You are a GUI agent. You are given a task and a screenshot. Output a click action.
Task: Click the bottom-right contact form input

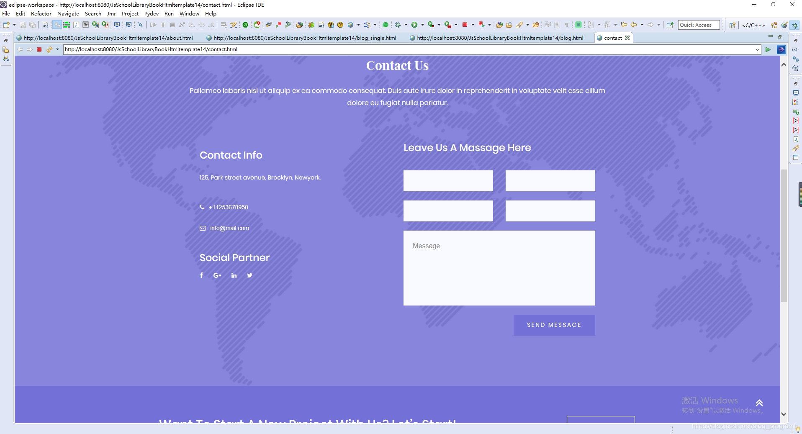tap(550, 211)
